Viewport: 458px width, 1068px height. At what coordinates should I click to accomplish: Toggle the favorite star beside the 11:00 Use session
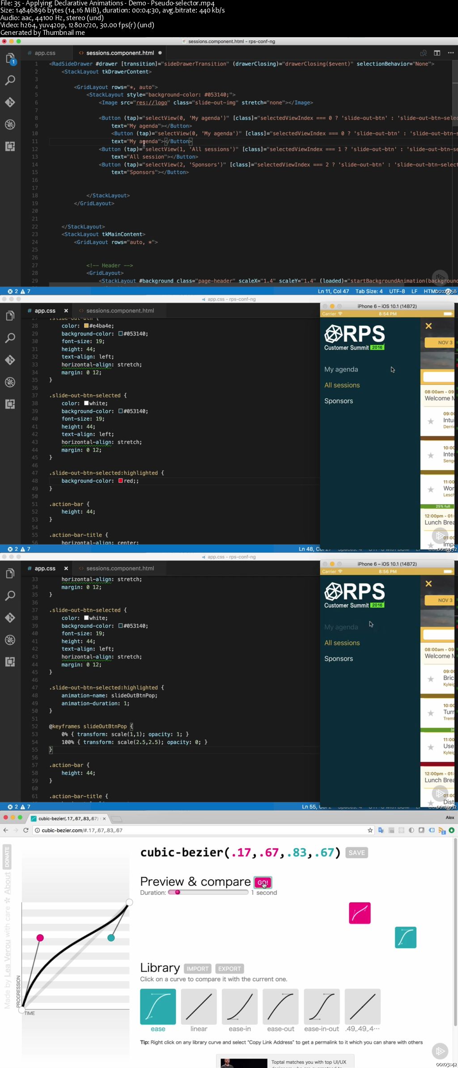(x=431, y=747)
